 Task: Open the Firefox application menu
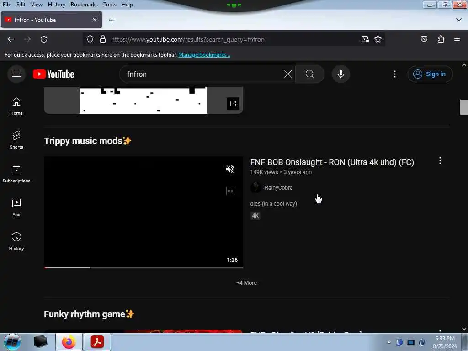tap(457, 39)
